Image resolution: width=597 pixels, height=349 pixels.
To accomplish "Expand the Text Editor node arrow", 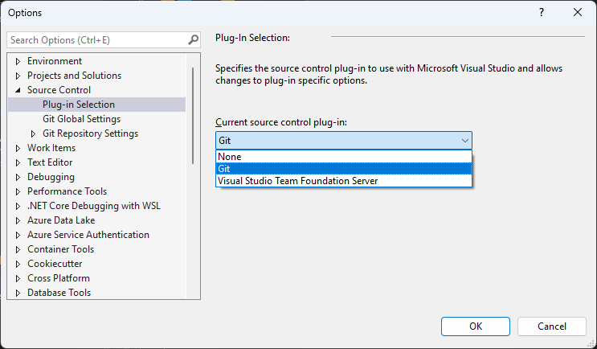I will coord(18,162).
